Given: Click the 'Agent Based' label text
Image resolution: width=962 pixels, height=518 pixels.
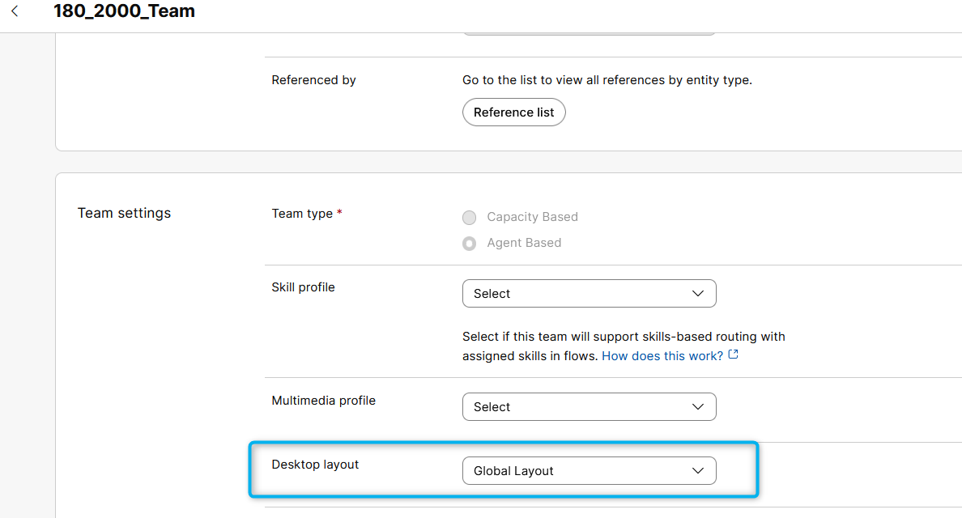Looking at the screenshot, I should pyautogui.click(x=524, y=243).
